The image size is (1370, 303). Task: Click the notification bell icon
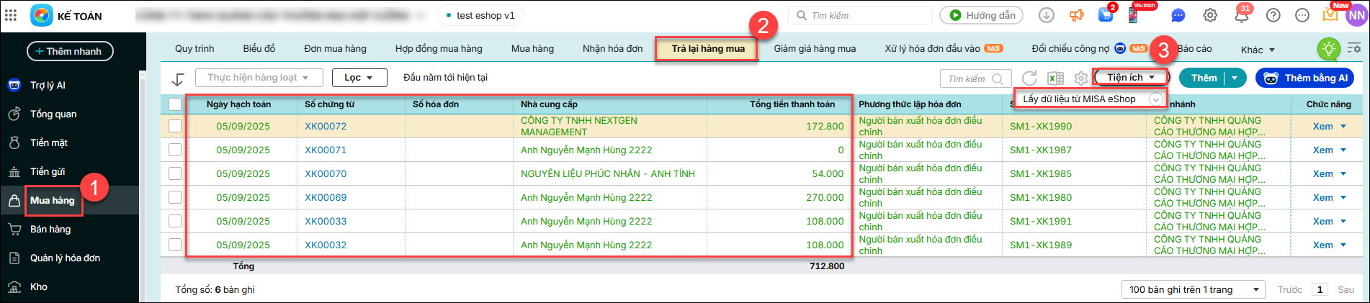point(1242,15)
